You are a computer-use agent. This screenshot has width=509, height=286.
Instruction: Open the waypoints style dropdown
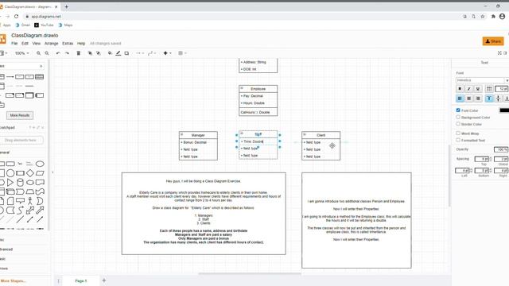(x=152, y=53)
